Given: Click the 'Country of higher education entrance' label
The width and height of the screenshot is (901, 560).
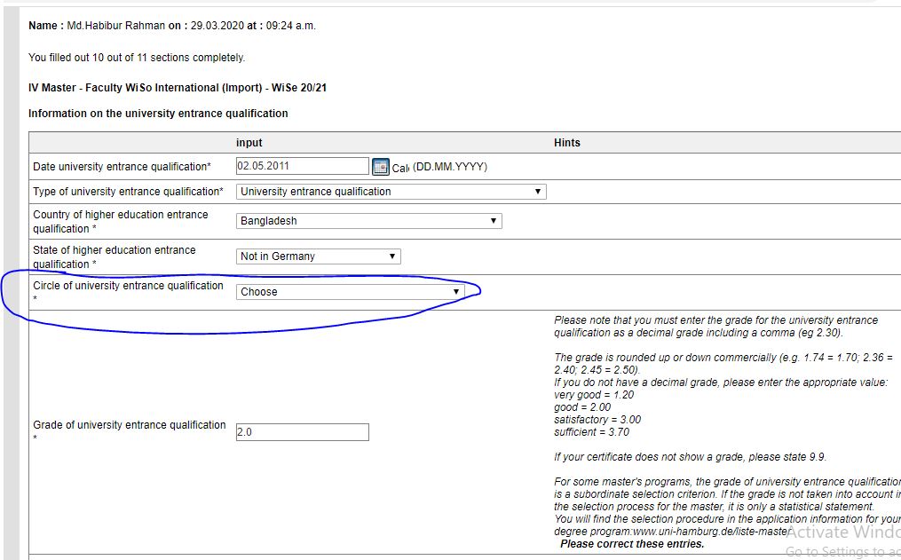Looking at the screenshot, I should coord(120,215).
